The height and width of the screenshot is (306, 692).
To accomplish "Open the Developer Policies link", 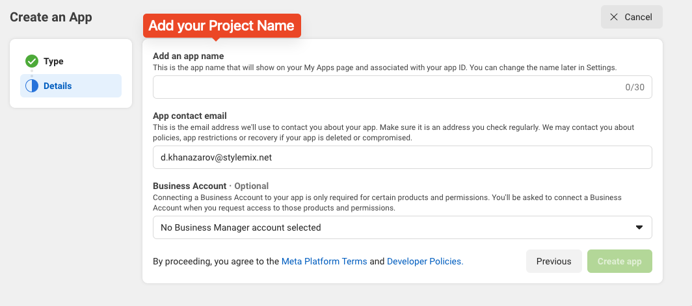I will pyautogui.click(x=425, y=261).
